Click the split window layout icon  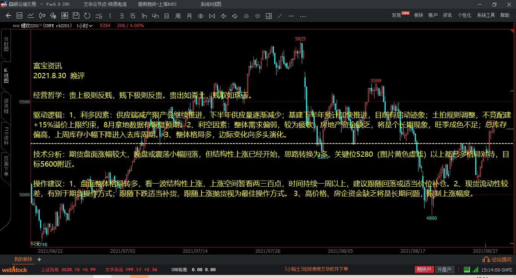tap(269, 16)
